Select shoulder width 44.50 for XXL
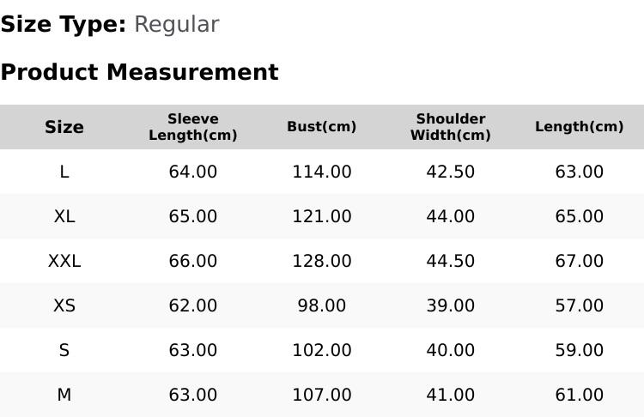The width and height of the screenshot is (644, 417). [451, 261]
